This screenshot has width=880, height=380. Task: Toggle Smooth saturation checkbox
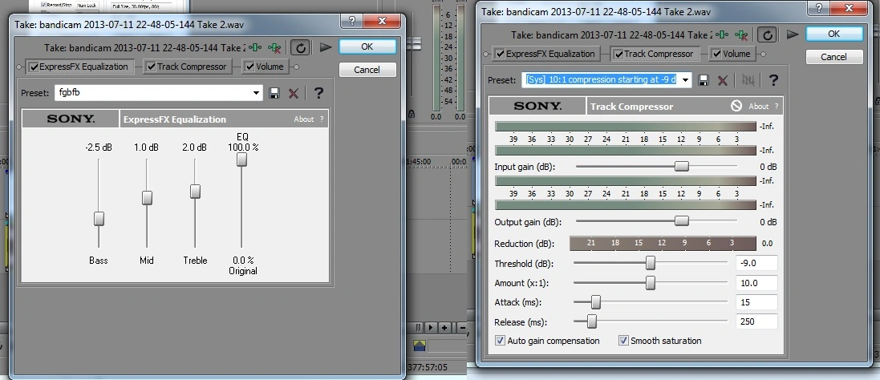tap(623, 341)
